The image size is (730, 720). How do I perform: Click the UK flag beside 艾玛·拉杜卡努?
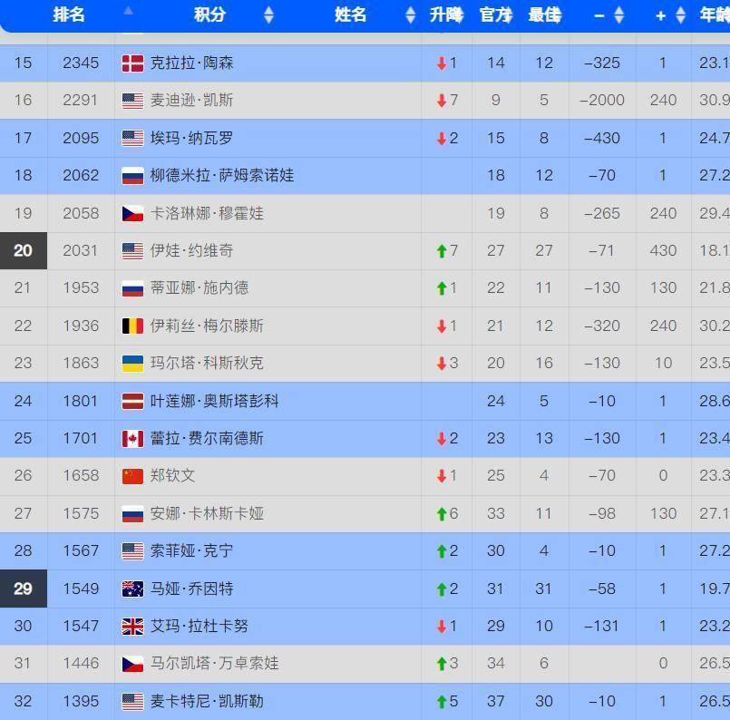coord(132,627)
